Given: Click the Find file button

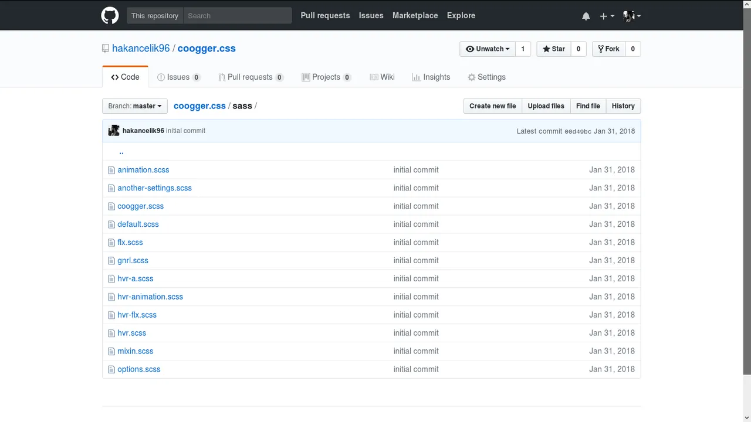Looking at the screenshot, I should pos(588,106).
